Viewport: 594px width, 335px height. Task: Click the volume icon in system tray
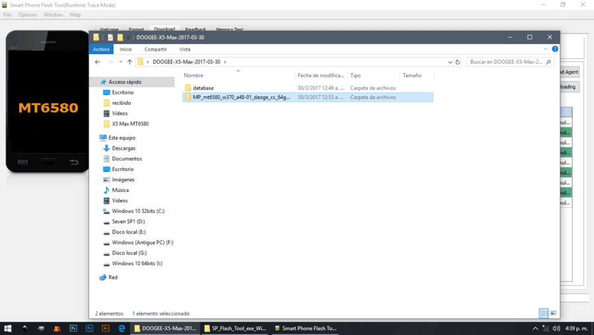pos(556,328)
